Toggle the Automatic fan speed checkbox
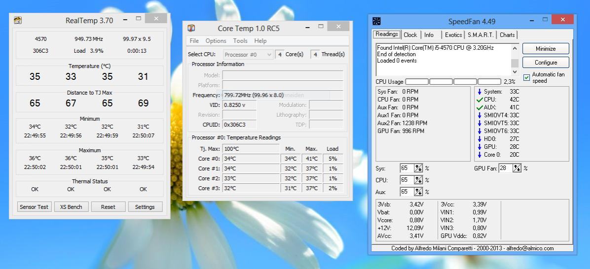Viewport: 590px width, 269px height. [526, 78]
